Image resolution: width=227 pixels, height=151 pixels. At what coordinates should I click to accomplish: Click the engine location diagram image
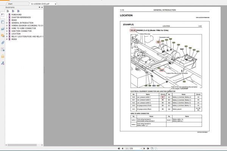click(x=166, y=61)
